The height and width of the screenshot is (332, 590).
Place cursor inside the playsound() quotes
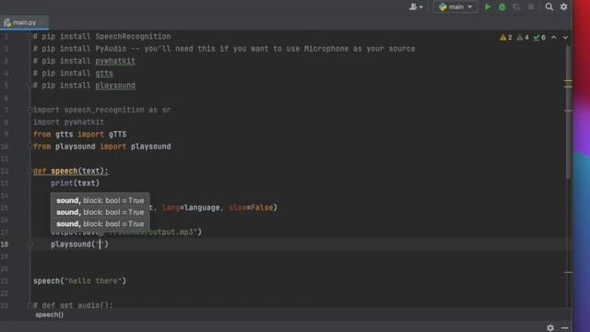tap(100, 244)
